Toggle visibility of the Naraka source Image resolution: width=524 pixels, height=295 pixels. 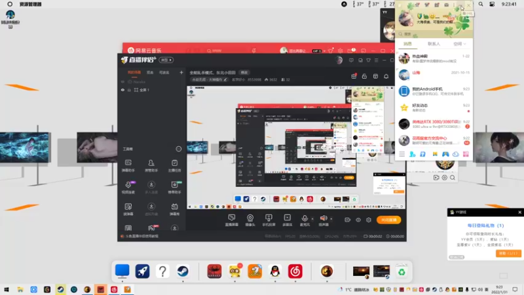pyautogui.click(x=122, y=82)
